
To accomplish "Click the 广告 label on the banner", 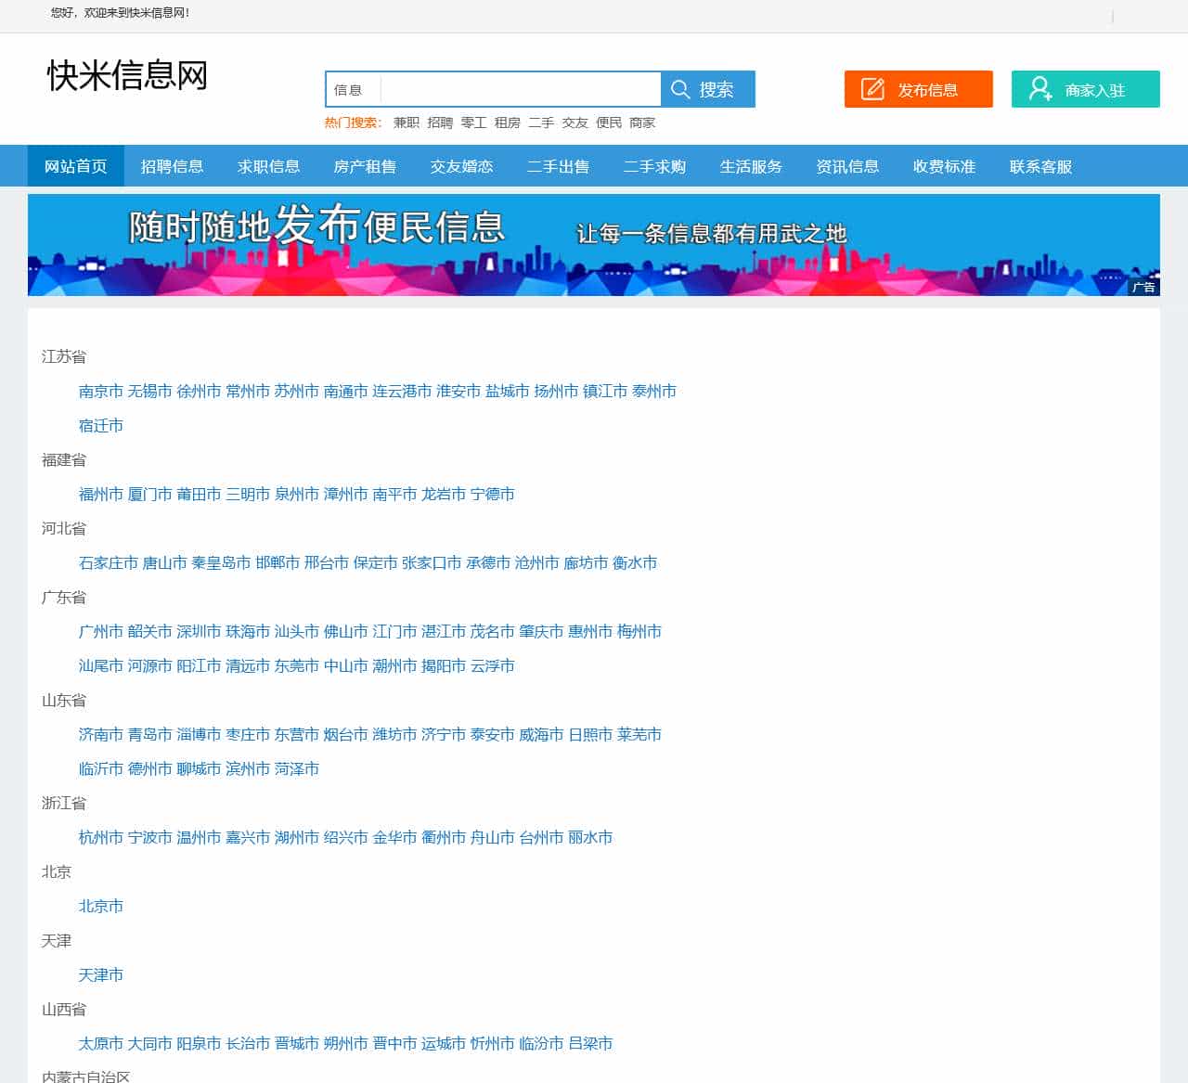I will [1145, 288].
